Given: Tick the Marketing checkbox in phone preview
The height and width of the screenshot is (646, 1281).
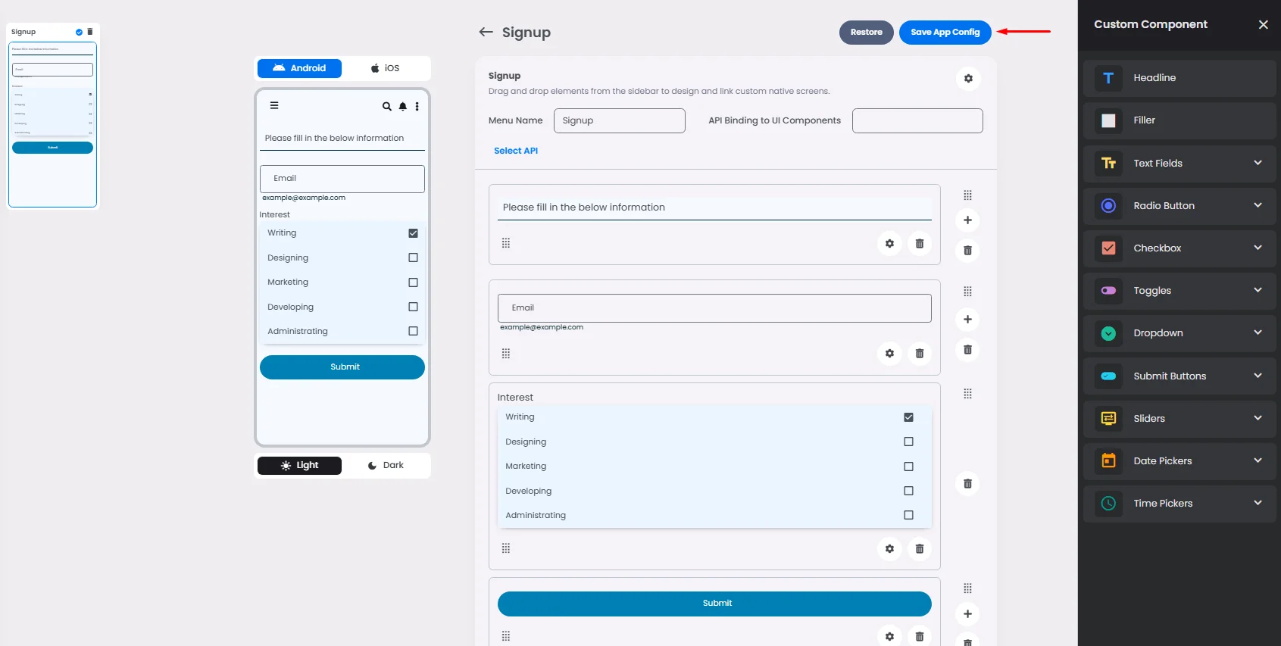Looking at the screenshot, I should point(413,282).
